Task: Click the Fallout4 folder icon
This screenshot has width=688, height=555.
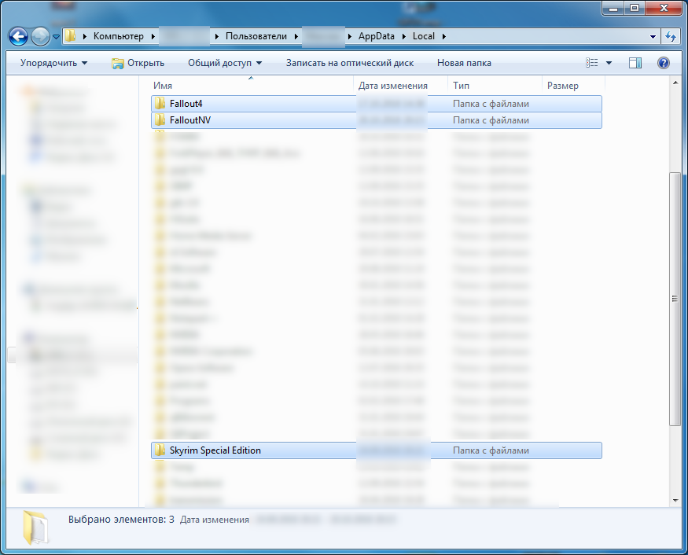Action: tap(160, 103)
